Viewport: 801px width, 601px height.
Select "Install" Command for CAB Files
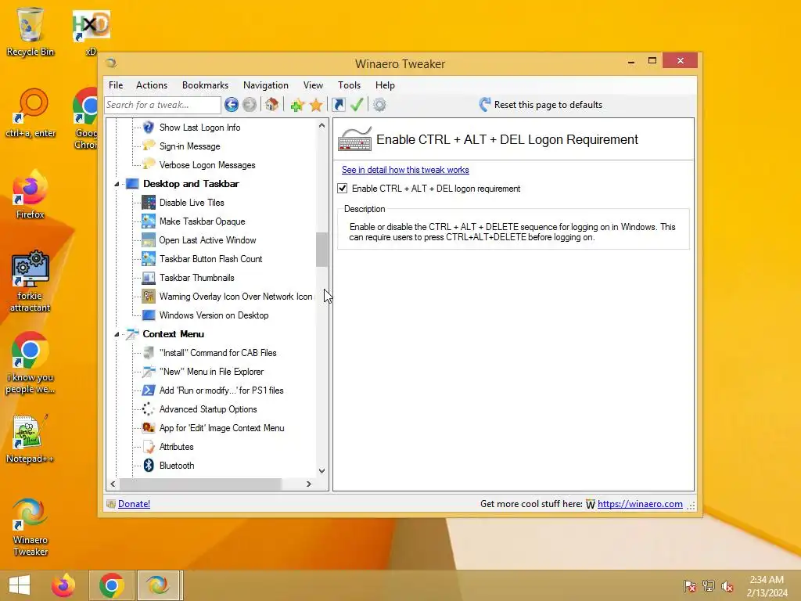click(x=217, y=353)
